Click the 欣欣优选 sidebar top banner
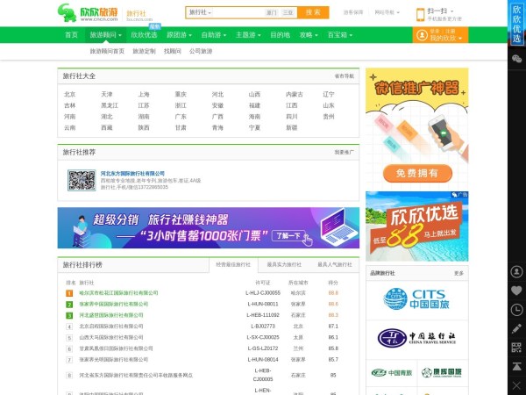This screenshot has height=395, width=526. (x=516, y=24)
